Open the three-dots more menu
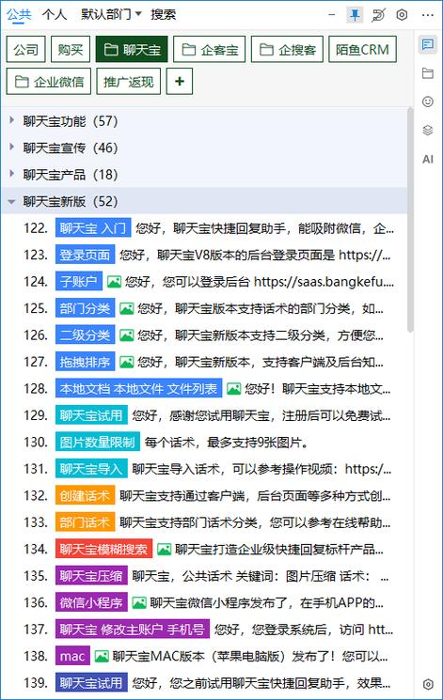Viewport: 443px width, 700px height. tap(428, 15)
